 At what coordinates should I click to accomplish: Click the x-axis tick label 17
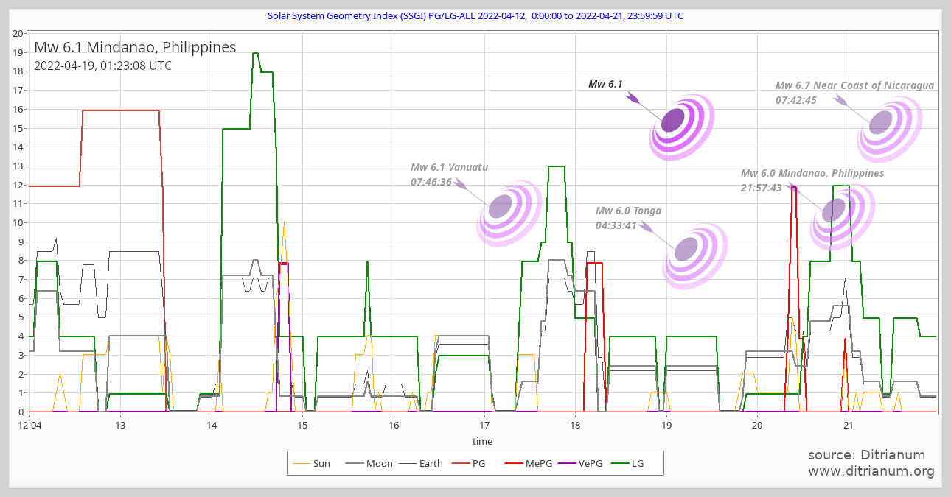click(484, 425)
